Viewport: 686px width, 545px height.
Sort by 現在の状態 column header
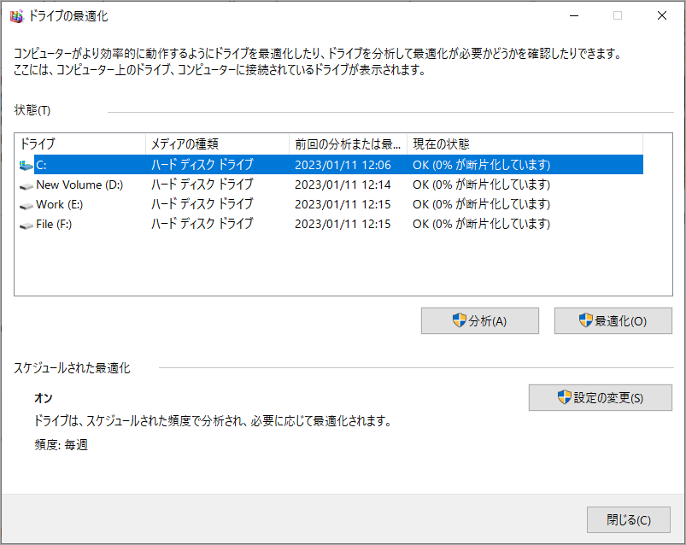click(525, 144)
